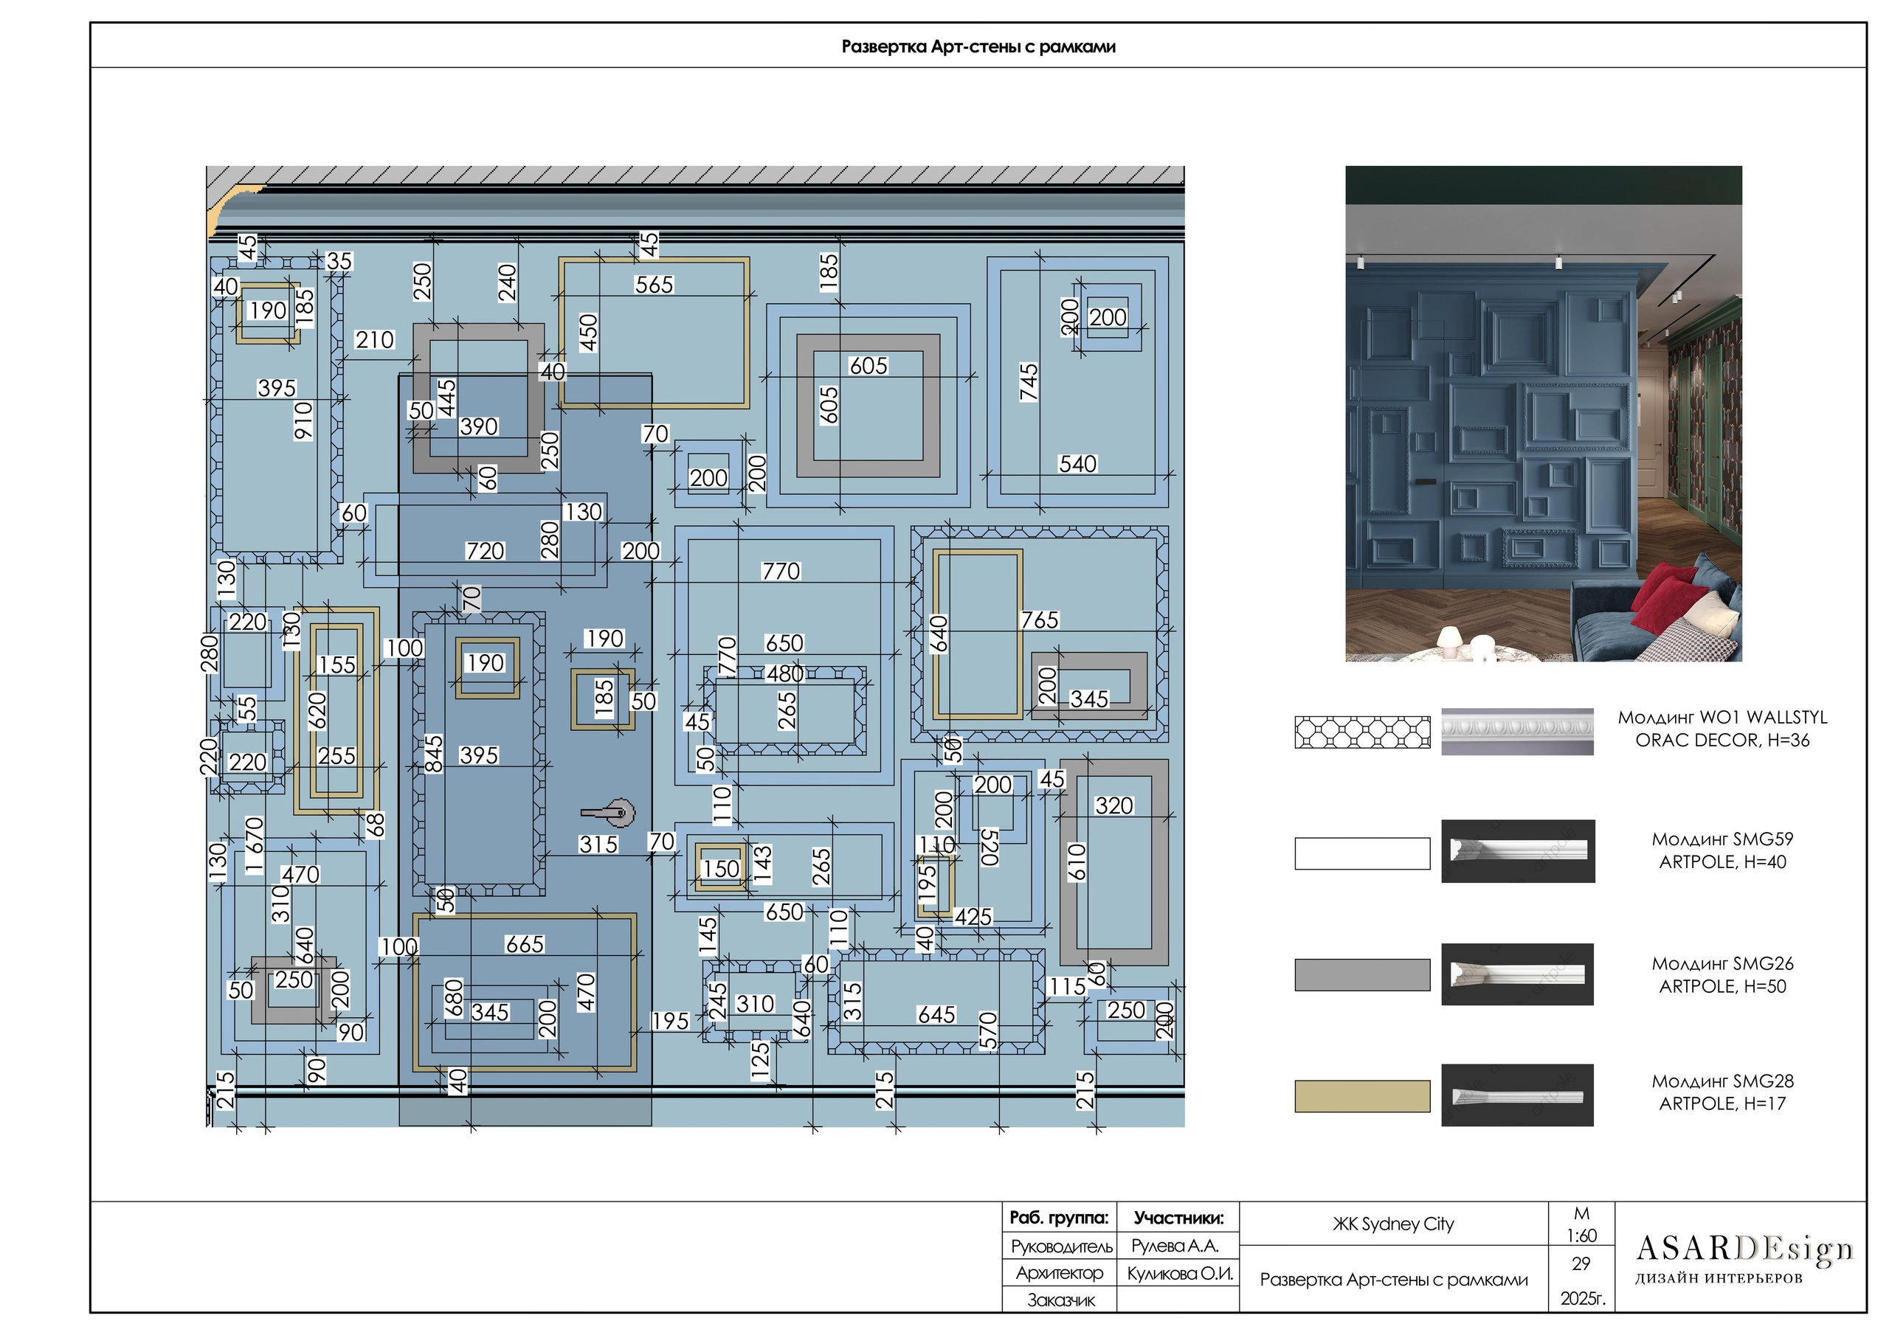Click the Orac Decor WO1 molding photo
This screenshot has width=1889, height=1335.
pos(1516,731)
